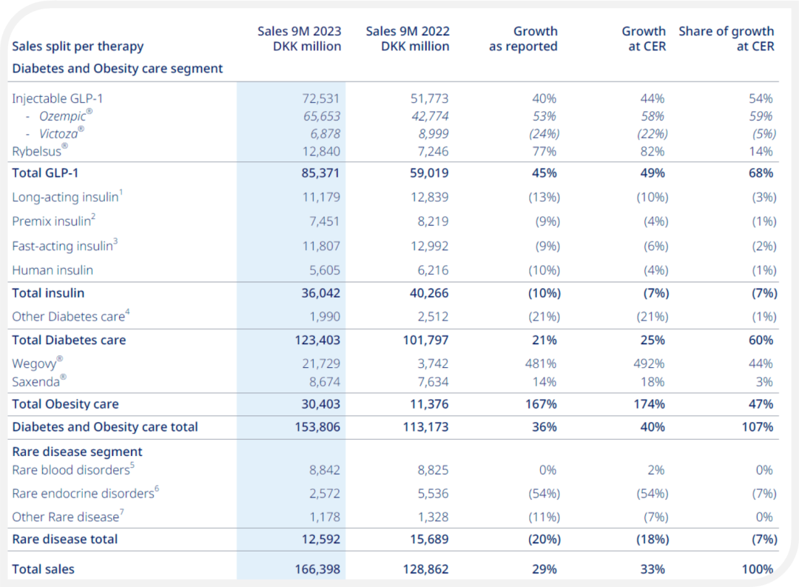Click the 'Rare blood disorders' row label
The width and height of the screenshot is (799, 587).
pos(73,469)
